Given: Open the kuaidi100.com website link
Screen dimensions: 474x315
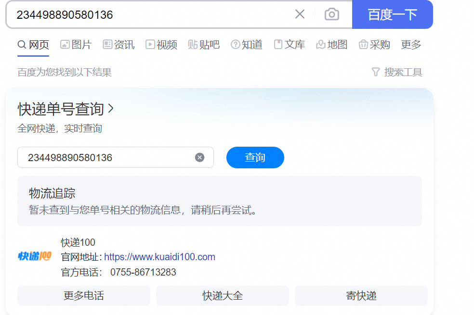Looking at the screenshot, I should pyautogui.click(x=159, y=257).
